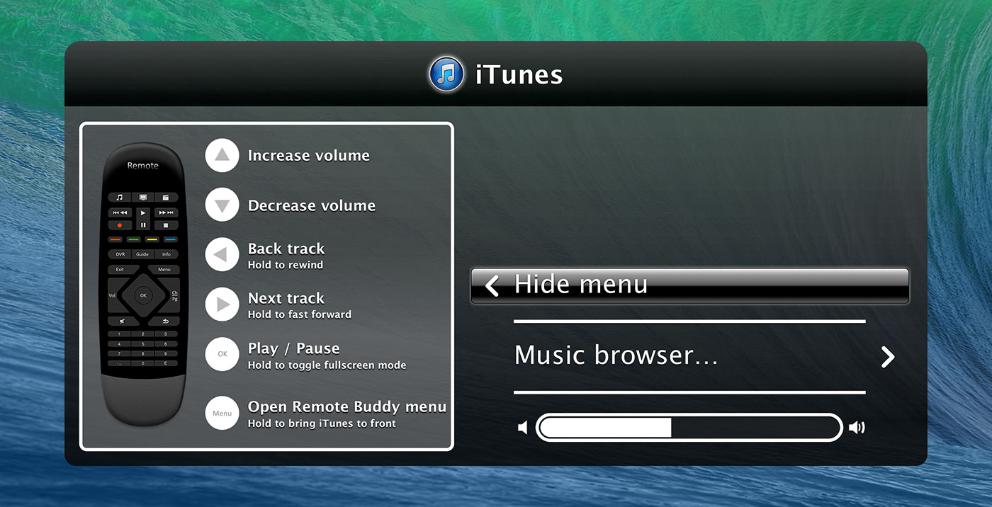Click the round OK Play / Pause icon

(222, 355)
